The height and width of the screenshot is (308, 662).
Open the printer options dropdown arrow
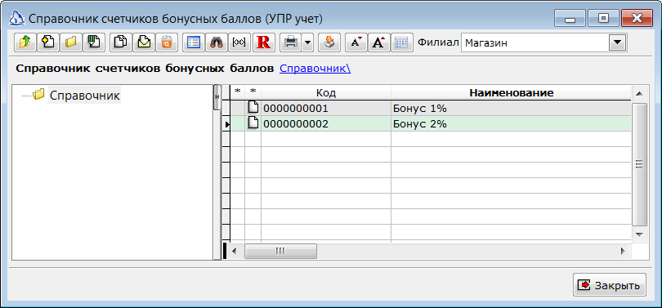(x=308, y=42)
